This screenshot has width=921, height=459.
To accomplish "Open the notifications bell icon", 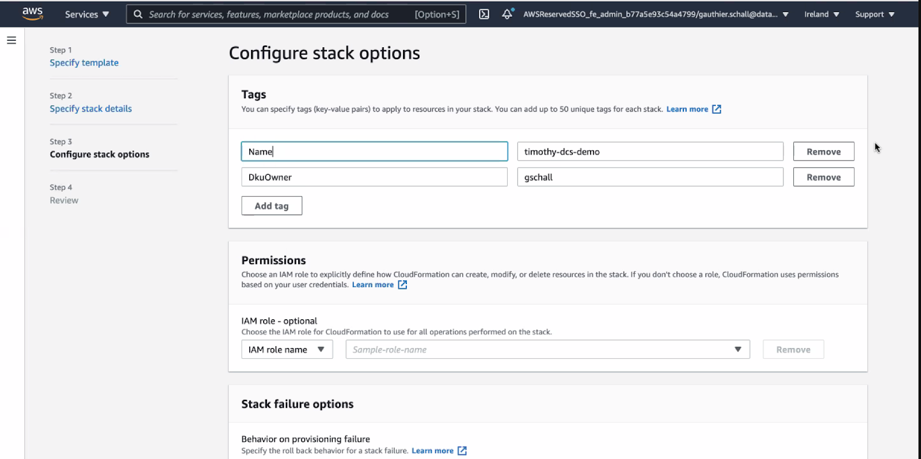I will tap(507, 14).
